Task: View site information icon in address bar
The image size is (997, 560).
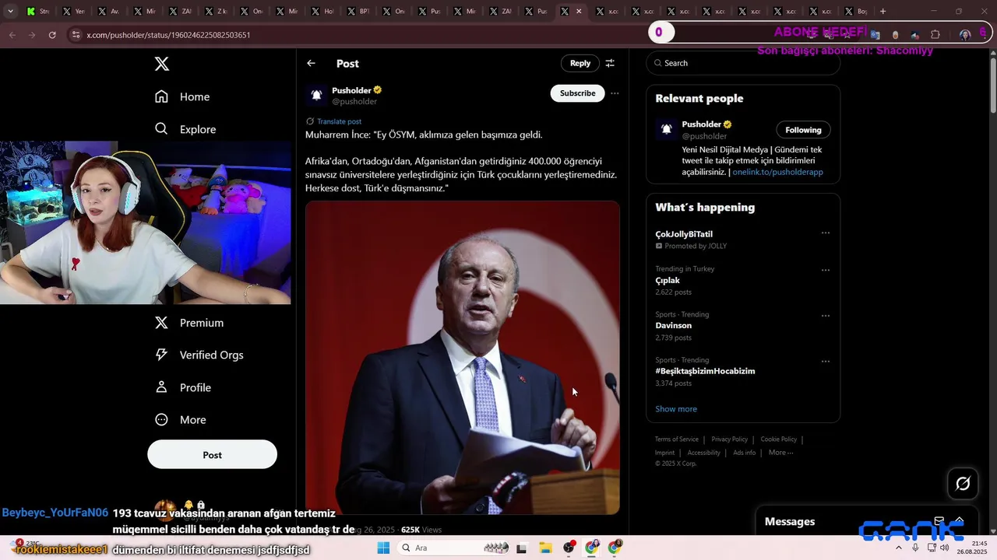Action: tap(76, 35)
